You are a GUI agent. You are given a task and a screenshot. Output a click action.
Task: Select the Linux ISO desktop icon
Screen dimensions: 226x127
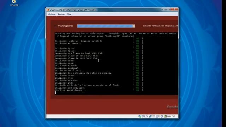pos(14,3)
